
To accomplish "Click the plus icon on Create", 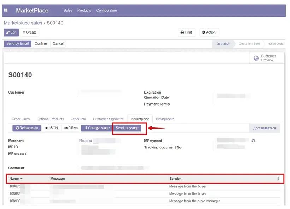I will 24,32.
